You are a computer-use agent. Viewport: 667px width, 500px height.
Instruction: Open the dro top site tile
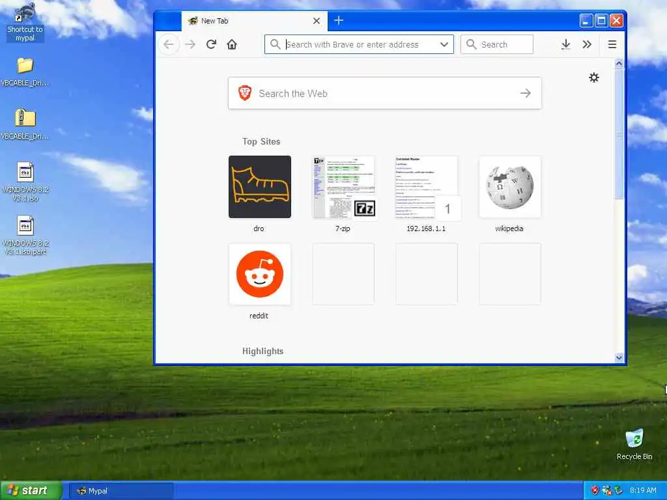pyautogui.click(x=260, y=187)
